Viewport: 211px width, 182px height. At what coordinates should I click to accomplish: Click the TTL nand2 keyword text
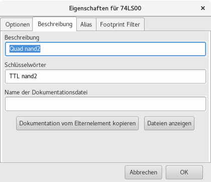[x=23, y=76]
